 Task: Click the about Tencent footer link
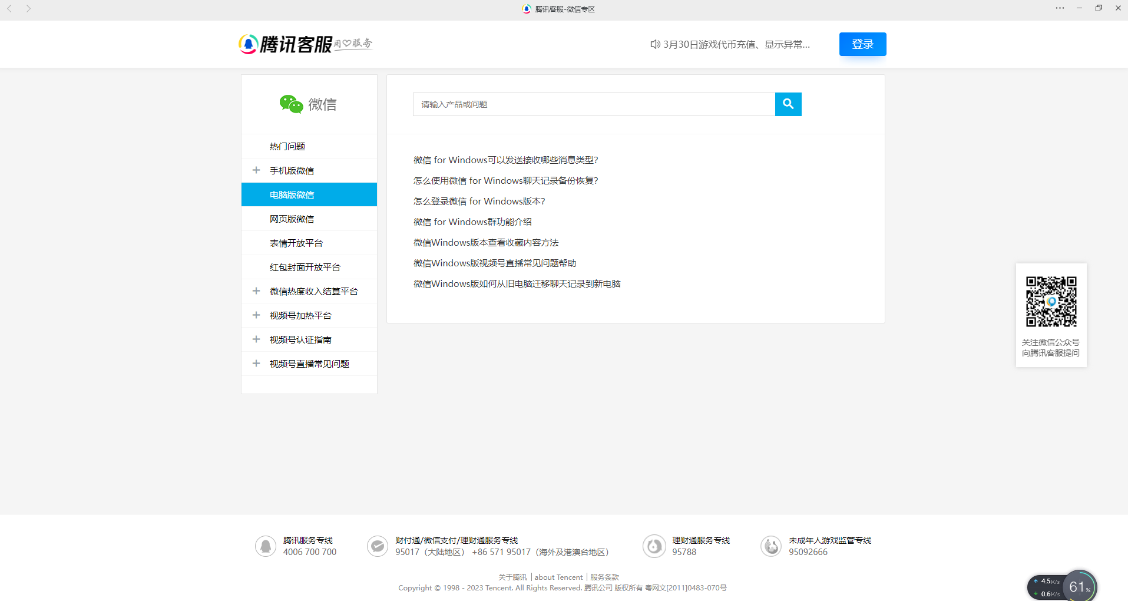pos(558,577)
